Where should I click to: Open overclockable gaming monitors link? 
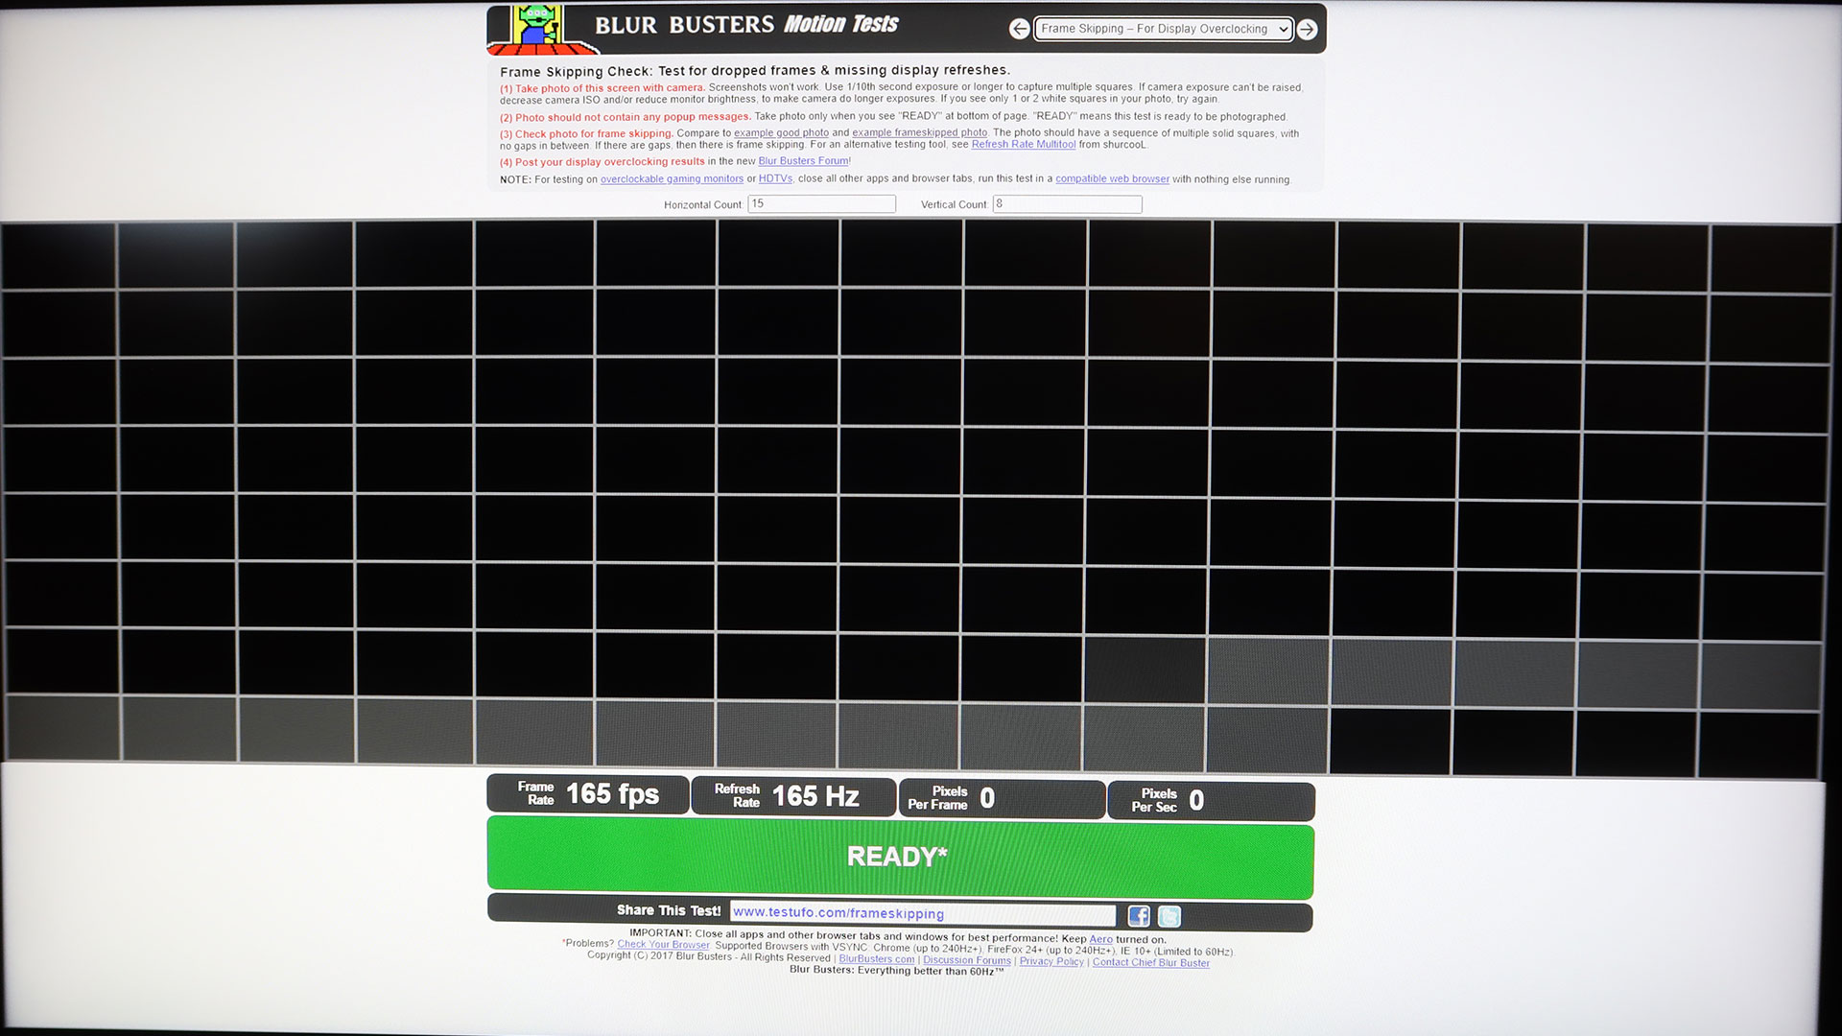(672, 179)
